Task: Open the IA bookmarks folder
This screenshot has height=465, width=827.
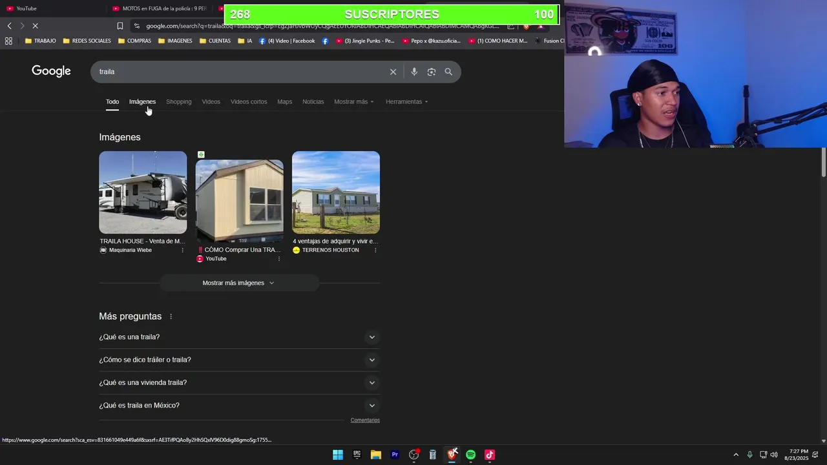Action: pos(245,41)
